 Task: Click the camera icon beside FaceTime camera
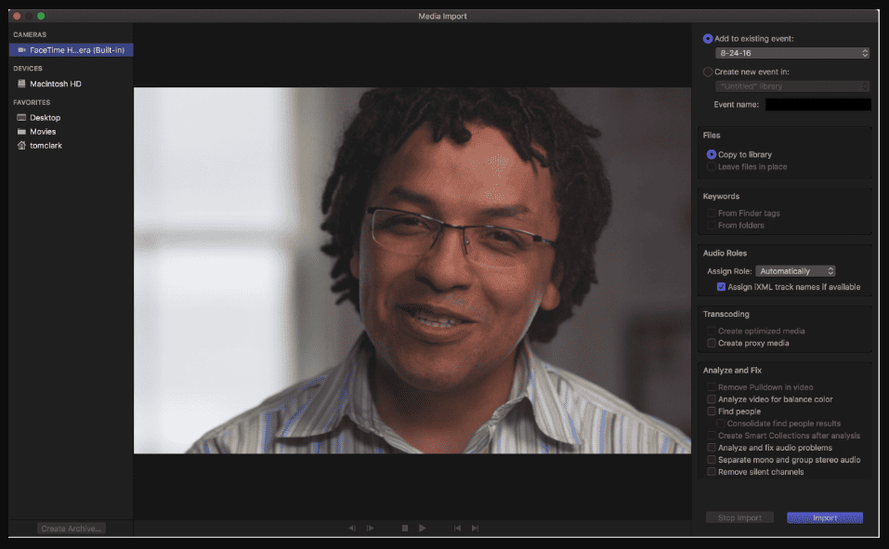coord(21,50)
